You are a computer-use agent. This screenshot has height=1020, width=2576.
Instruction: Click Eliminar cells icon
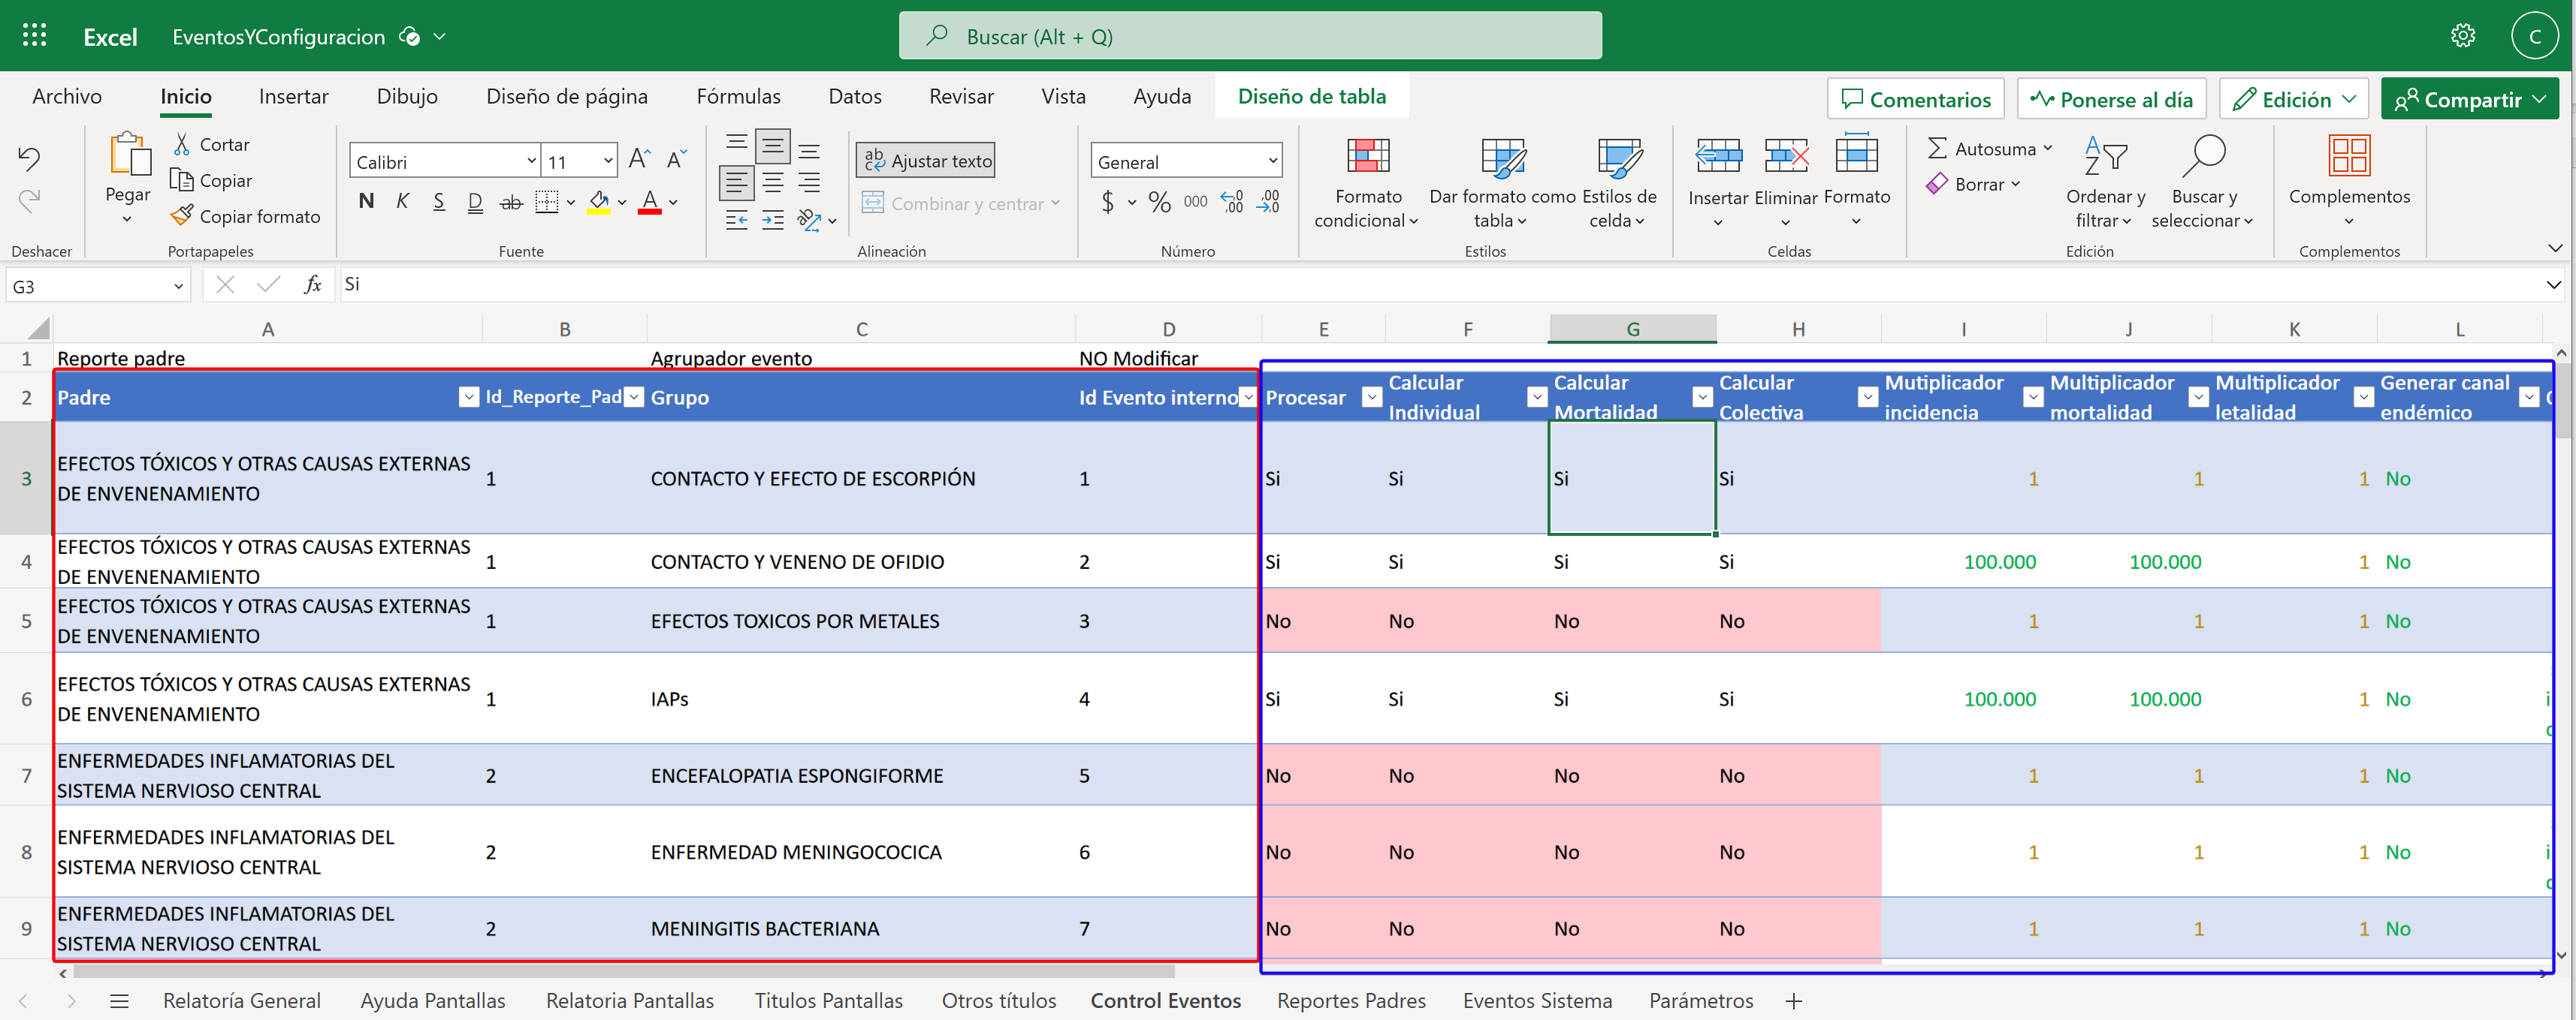[1786, 156]
